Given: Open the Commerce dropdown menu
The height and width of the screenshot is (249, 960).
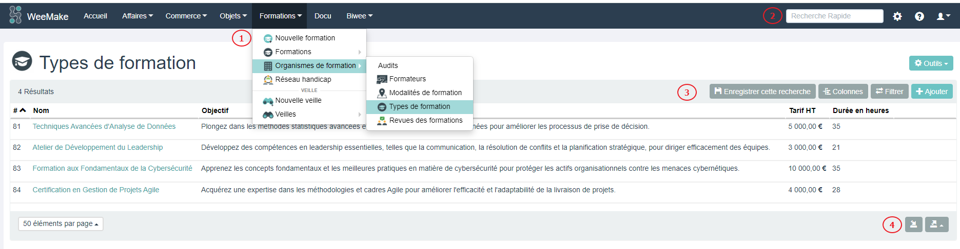Looking at the screenshot, I should (x=186, y=16).
